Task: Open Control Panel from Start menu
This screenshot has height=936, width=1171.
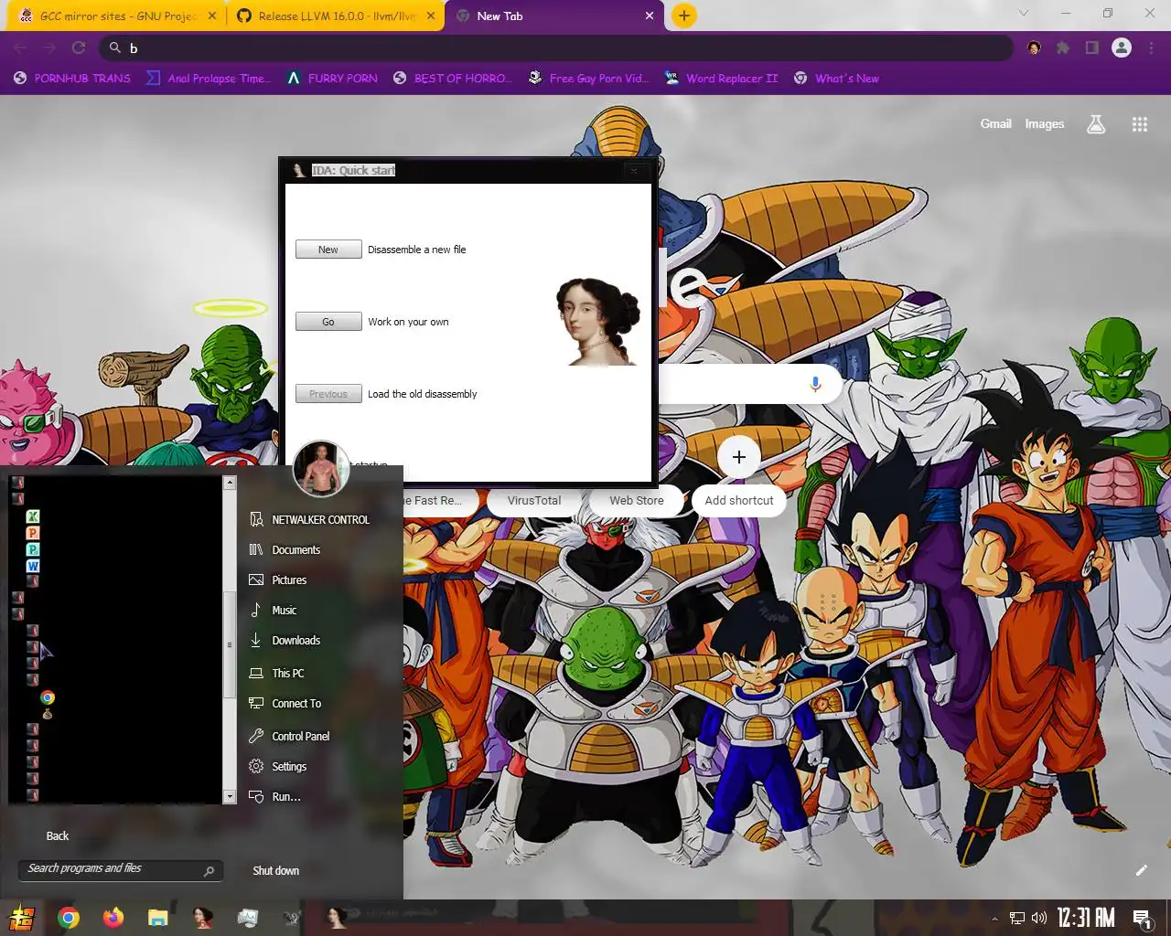Action: pos(288,736)
